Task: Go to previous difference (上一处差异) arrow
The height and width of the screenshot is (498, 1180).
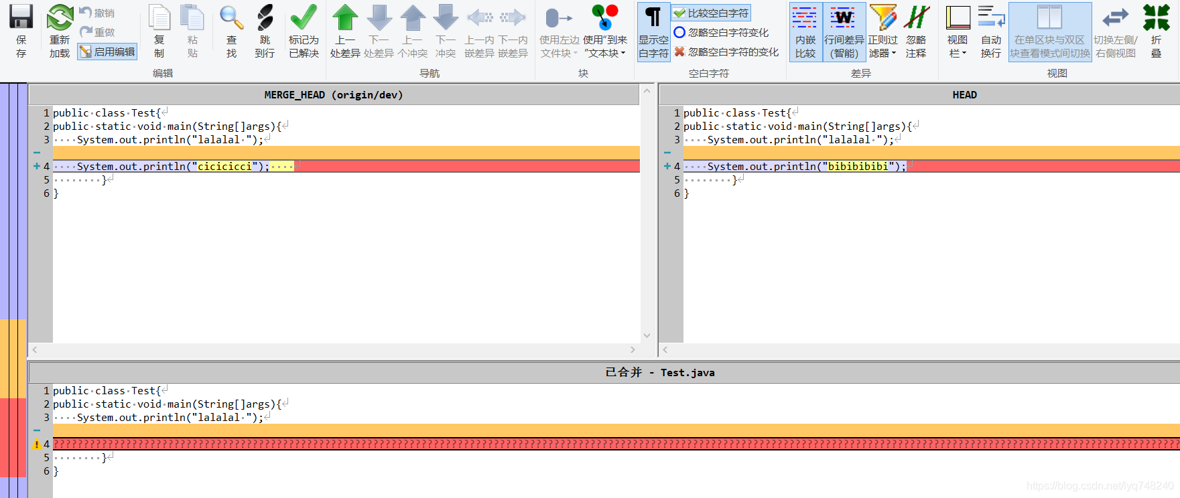Action: [345, 18]
